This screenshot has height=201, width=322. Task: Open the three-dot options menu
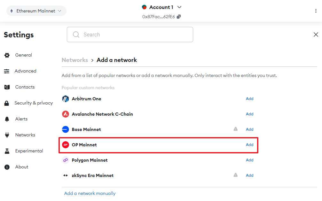click(x=316, y=11)
